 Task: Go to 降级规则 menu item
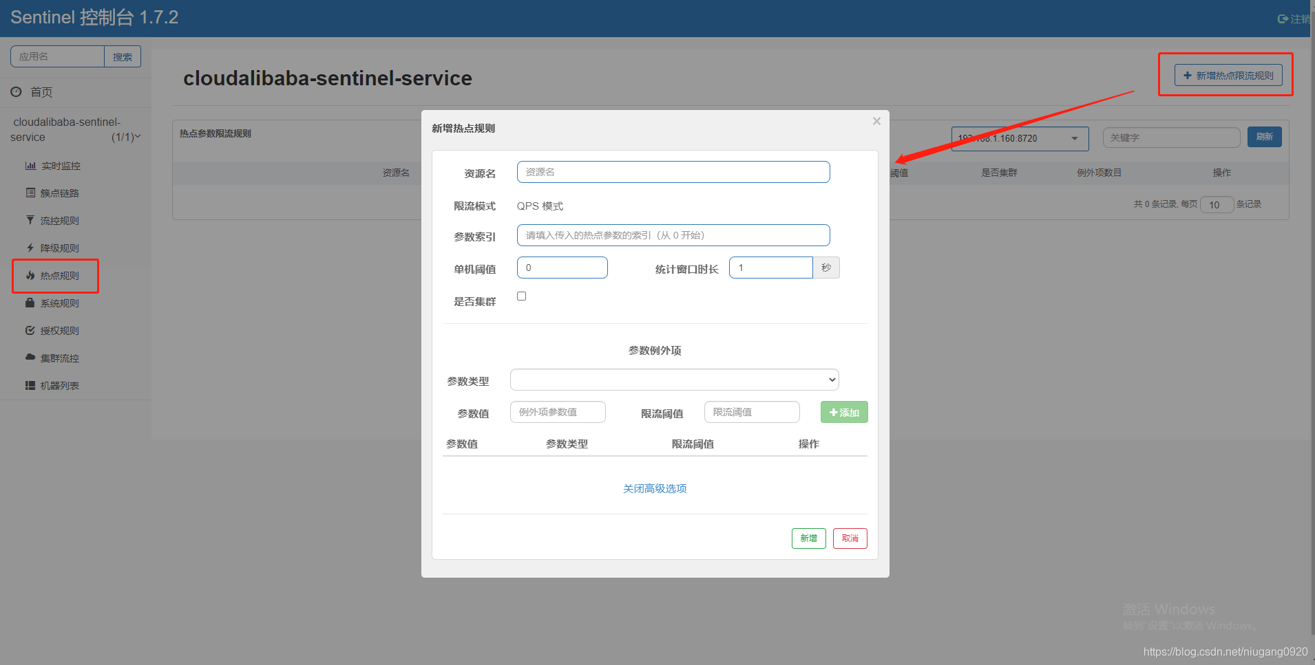pyautogui.click(x=60, y=248)
